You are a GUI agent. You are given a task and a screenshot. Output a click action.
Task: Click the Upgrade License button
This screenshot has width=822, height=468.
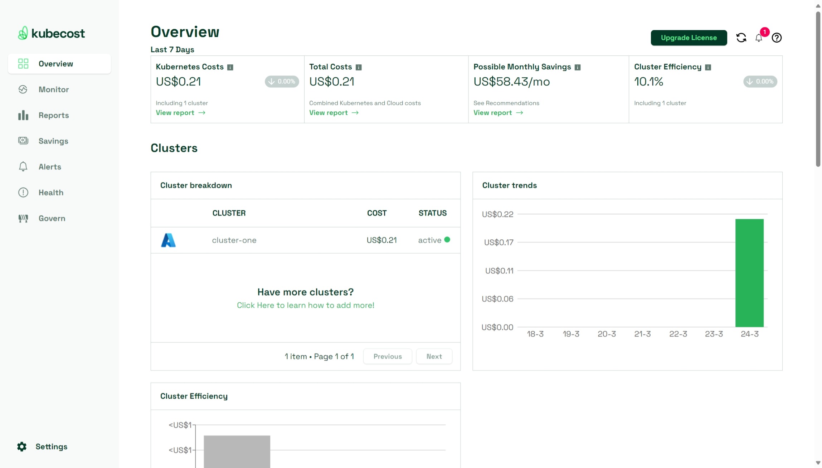coord(689,38)
